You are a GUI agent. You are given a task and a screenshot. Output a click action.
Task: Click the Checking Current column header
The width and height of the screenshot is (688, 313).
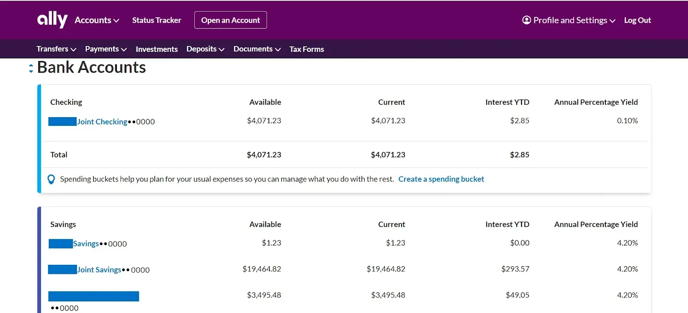point(392,102)
